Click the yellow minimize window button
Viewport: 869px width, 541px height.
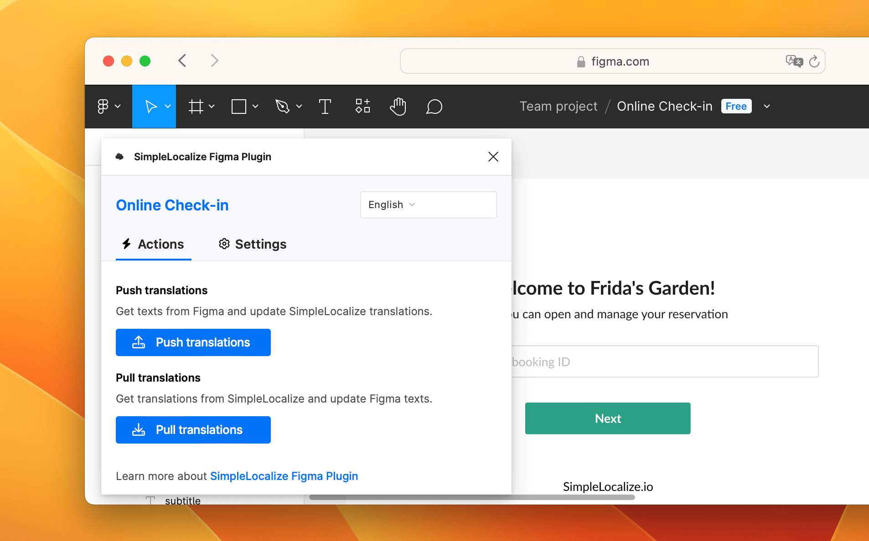[127, 61]
